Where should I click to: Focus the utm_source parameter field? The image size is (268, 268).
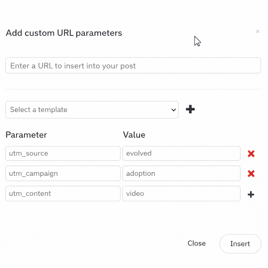(63, 153)
